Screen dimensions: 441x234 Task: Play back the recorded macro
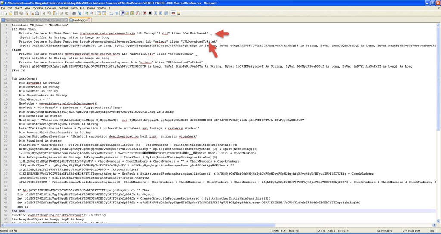155,13
